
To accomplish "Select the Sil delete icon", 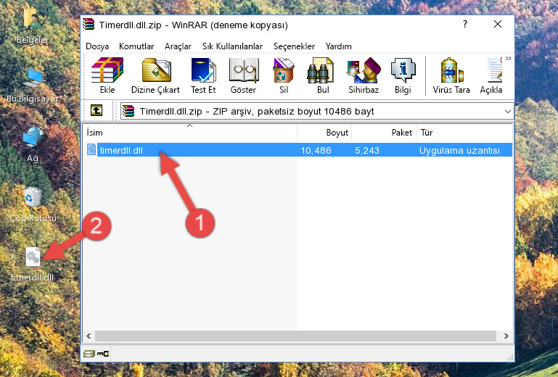I will click(284, 75).
